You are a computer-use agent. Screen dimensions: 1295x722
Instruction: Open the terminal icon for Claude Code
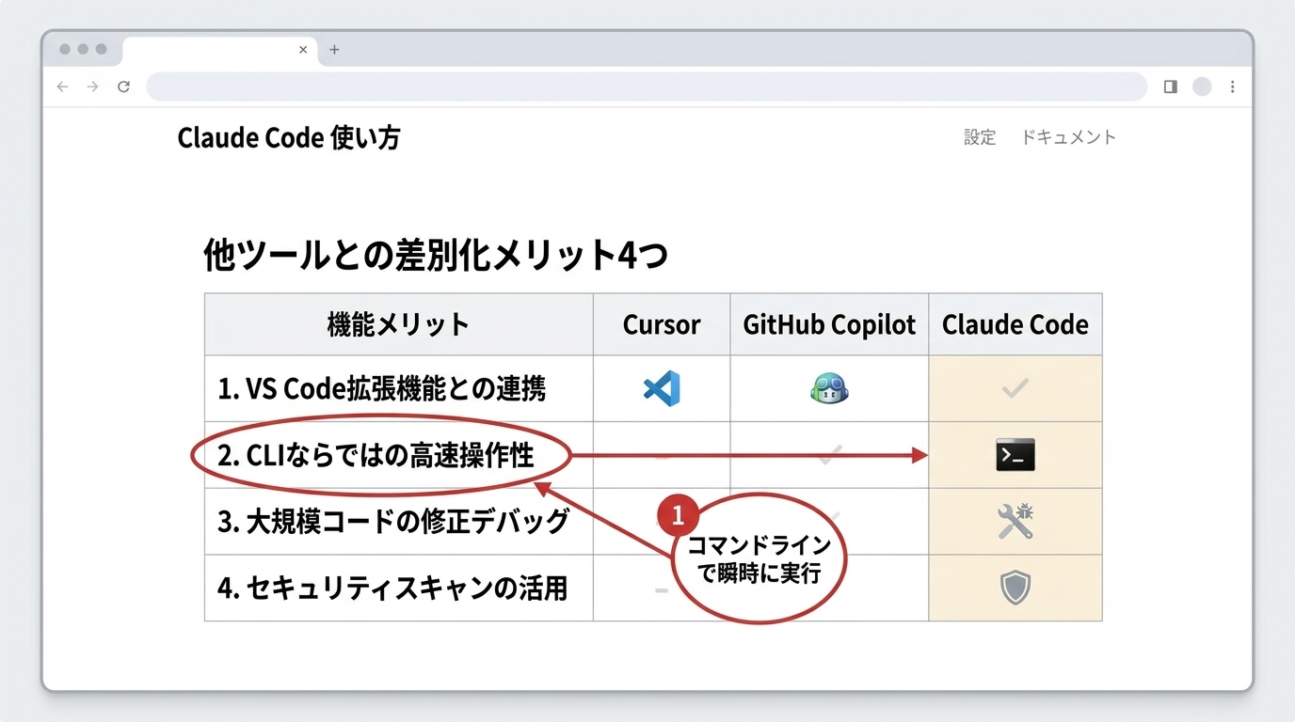(1015, 455)
